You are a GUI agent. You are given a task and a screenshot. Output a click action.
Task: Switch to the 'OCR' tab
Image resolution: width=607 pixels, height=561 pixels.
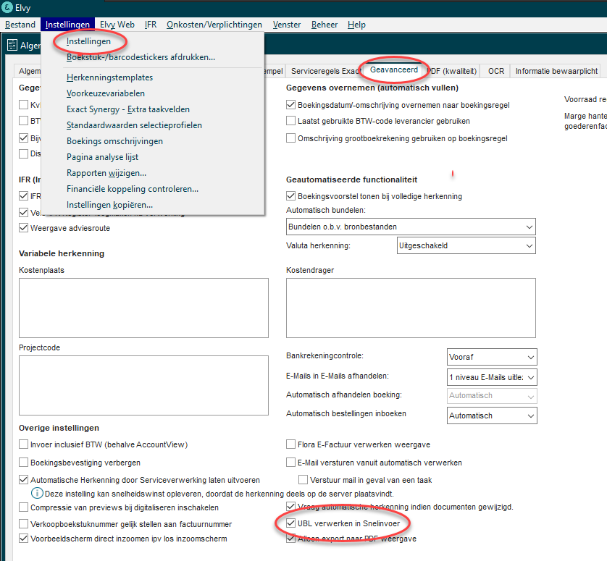pos(495,71)
